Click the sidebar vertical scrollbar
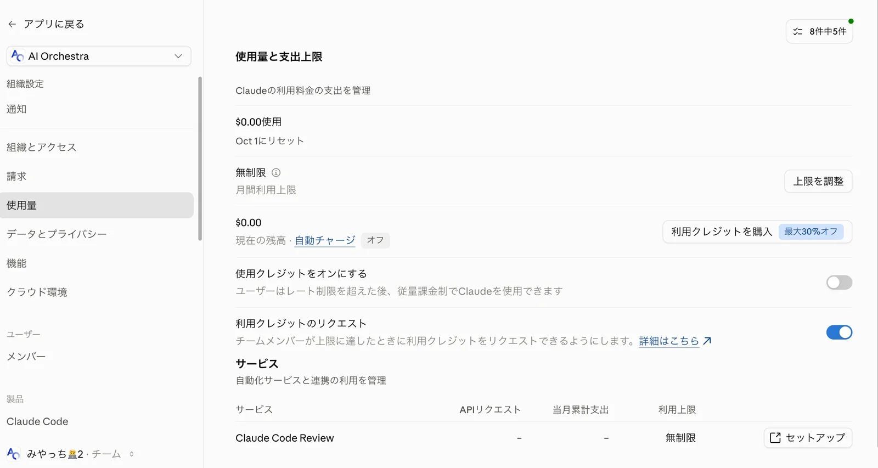878x468 pixels. point(200,159)
